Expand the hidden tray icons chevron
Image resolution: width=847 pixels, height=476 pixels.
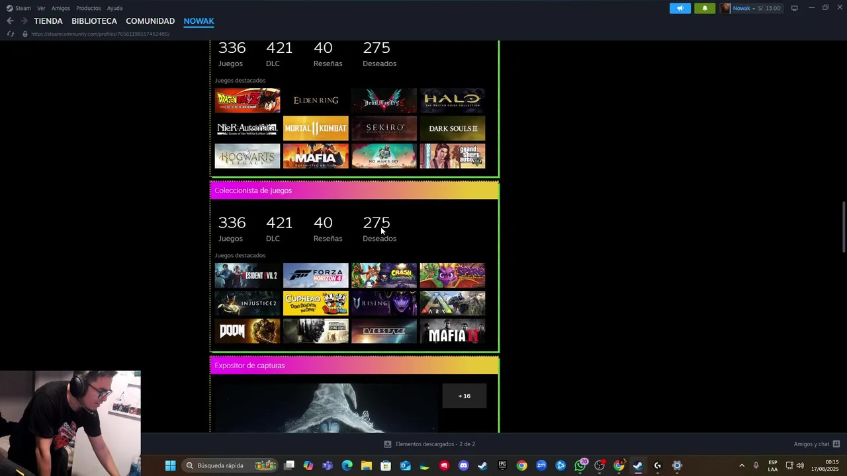[741, 465]
